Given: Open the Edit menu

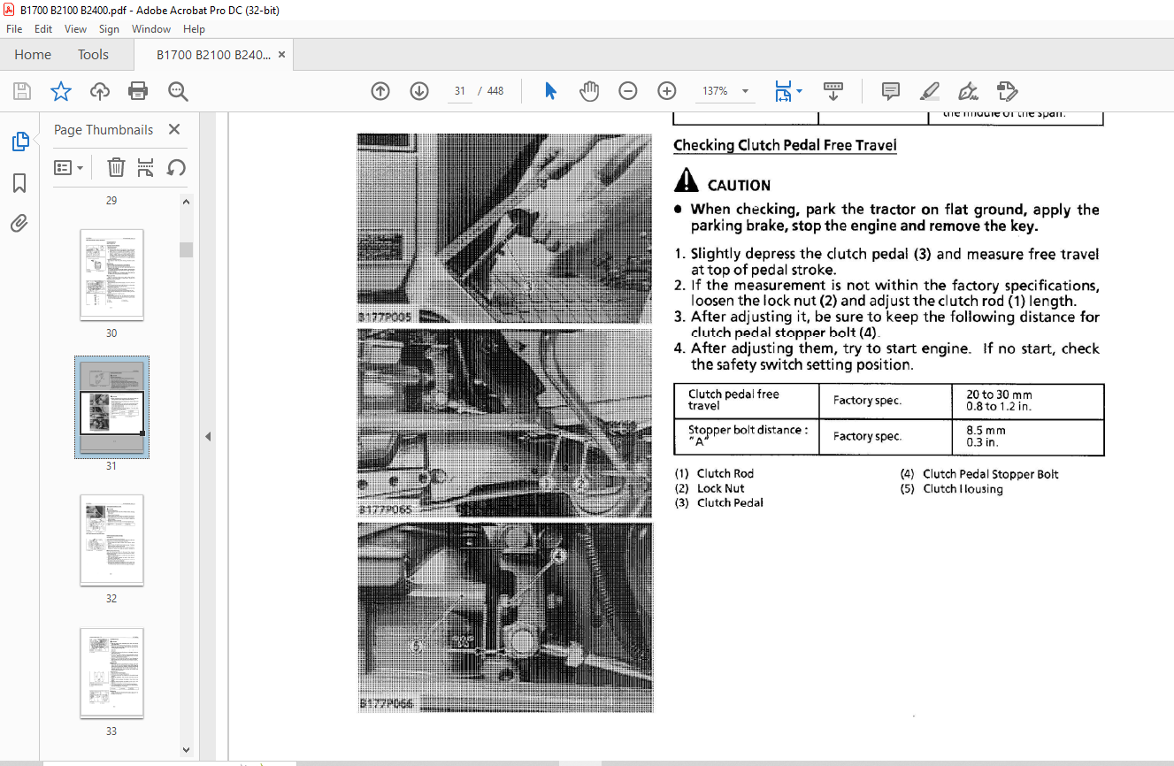Looking at the screenshot, I should tap(43, 29).
